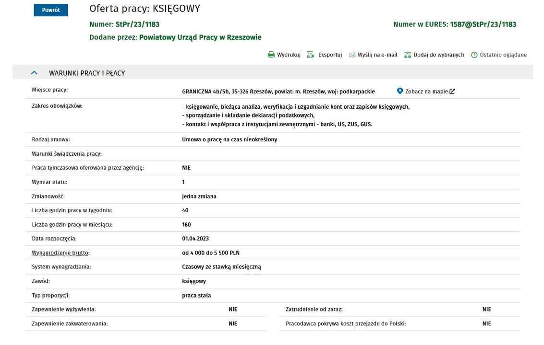Click the external link icon after Zobacz na mapie
The height and width of the screenshot is (345, 544).
tap(452, 92)
